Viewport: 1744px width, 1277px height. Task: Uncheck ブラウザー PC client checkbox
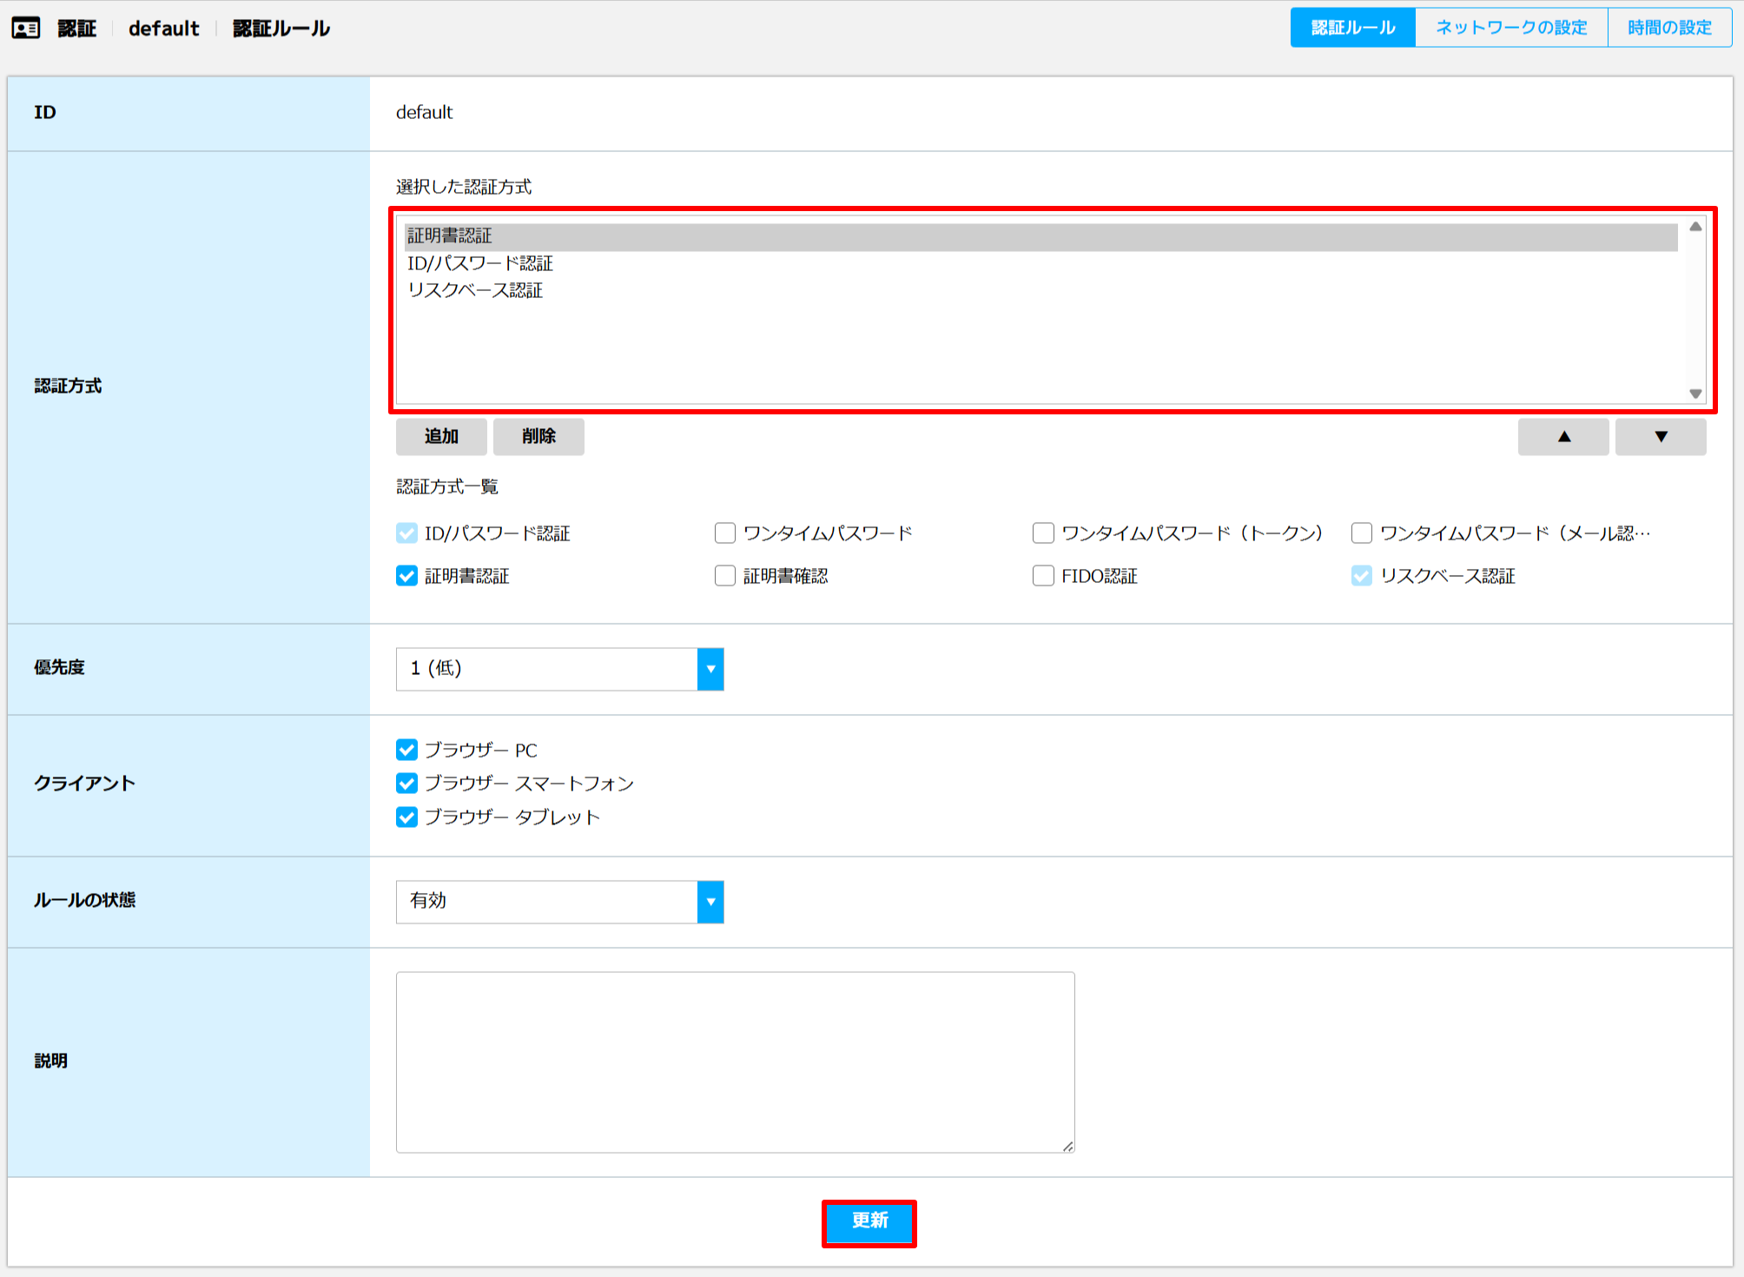coord(406,750)
